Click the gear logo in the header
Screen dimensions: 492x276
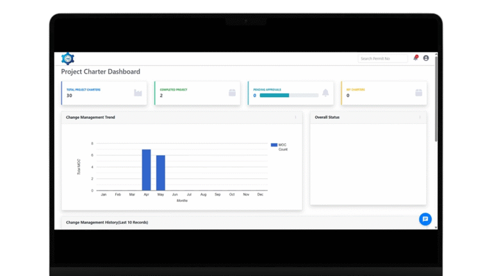tap(67, 59)
